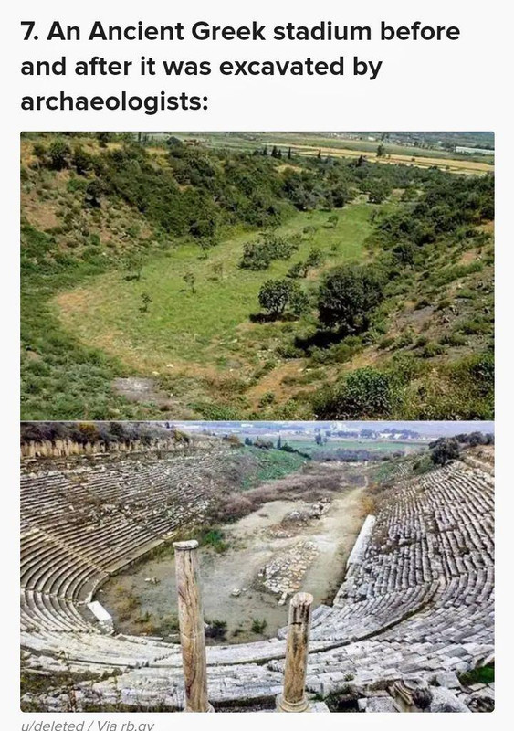514x731 pixels.
Task: Tap the stone rubble pile in the arena
Action: tap(288, 567)
